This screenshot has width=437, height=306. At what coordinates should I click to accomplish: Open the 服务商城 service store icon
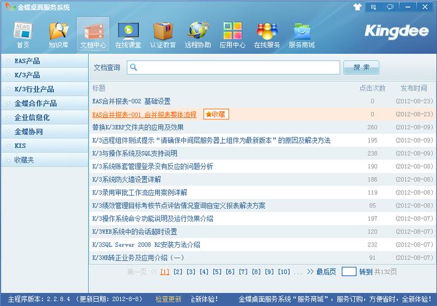click(x=302, y=35)
